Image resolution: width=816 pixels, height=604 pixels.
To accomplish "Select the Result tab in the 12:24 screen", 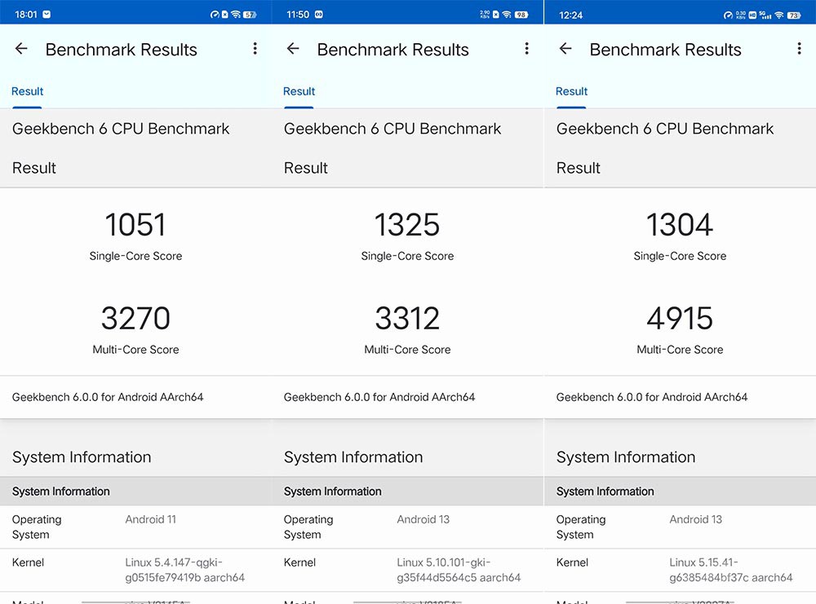I will [571, 91].
